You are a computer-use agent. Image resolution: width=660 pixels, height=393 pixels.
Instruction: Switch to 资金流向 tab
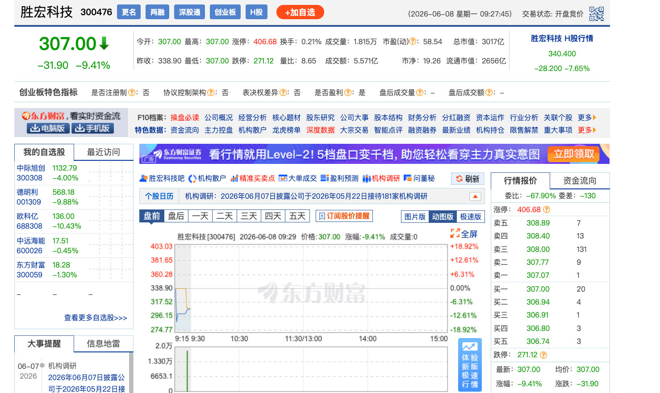point(580,181)
